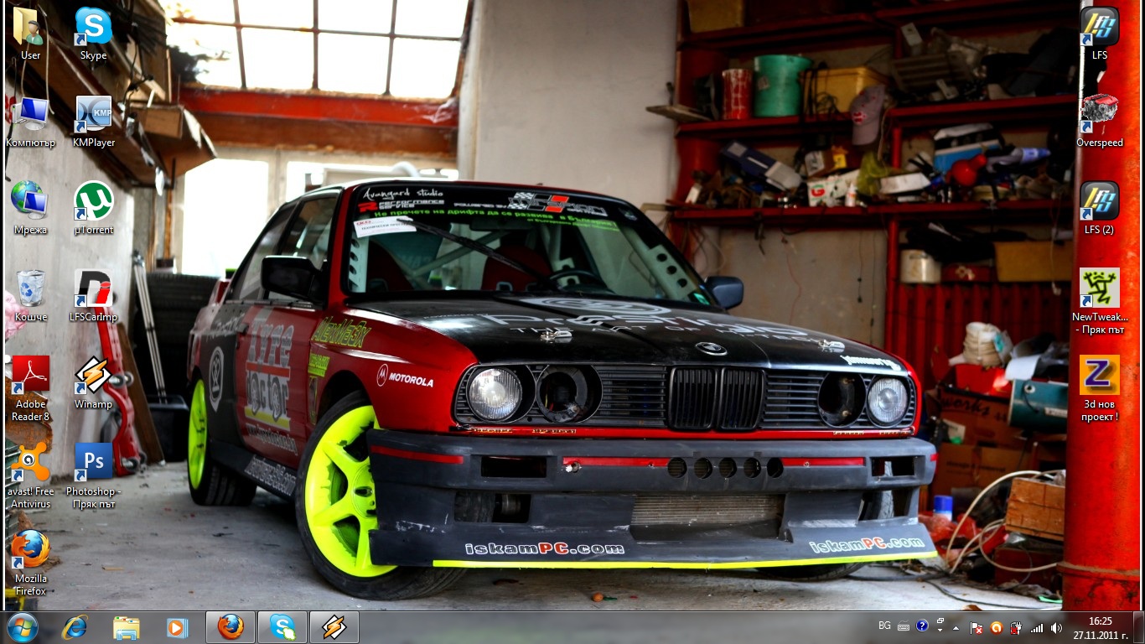Click the Show desktop strip
Screen dimensions: 1145x644
coord(1138,627)
